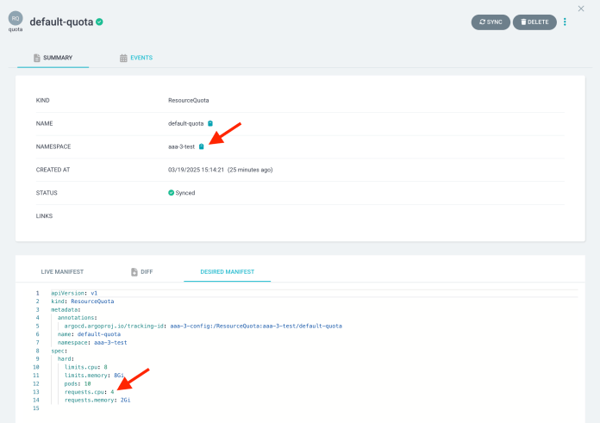Image resolution: width=600 pixels, height=423 pixels.
Task: Click the DELETE button
Action: coord(534,22)
